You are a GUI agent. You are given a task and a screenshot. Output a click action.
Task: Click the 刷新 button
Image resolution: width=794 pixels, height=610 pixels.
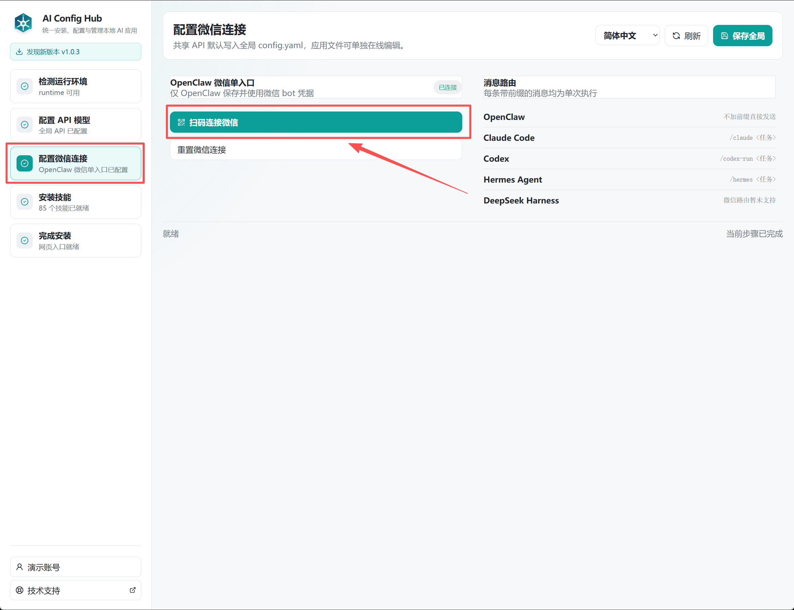point(686,36)
